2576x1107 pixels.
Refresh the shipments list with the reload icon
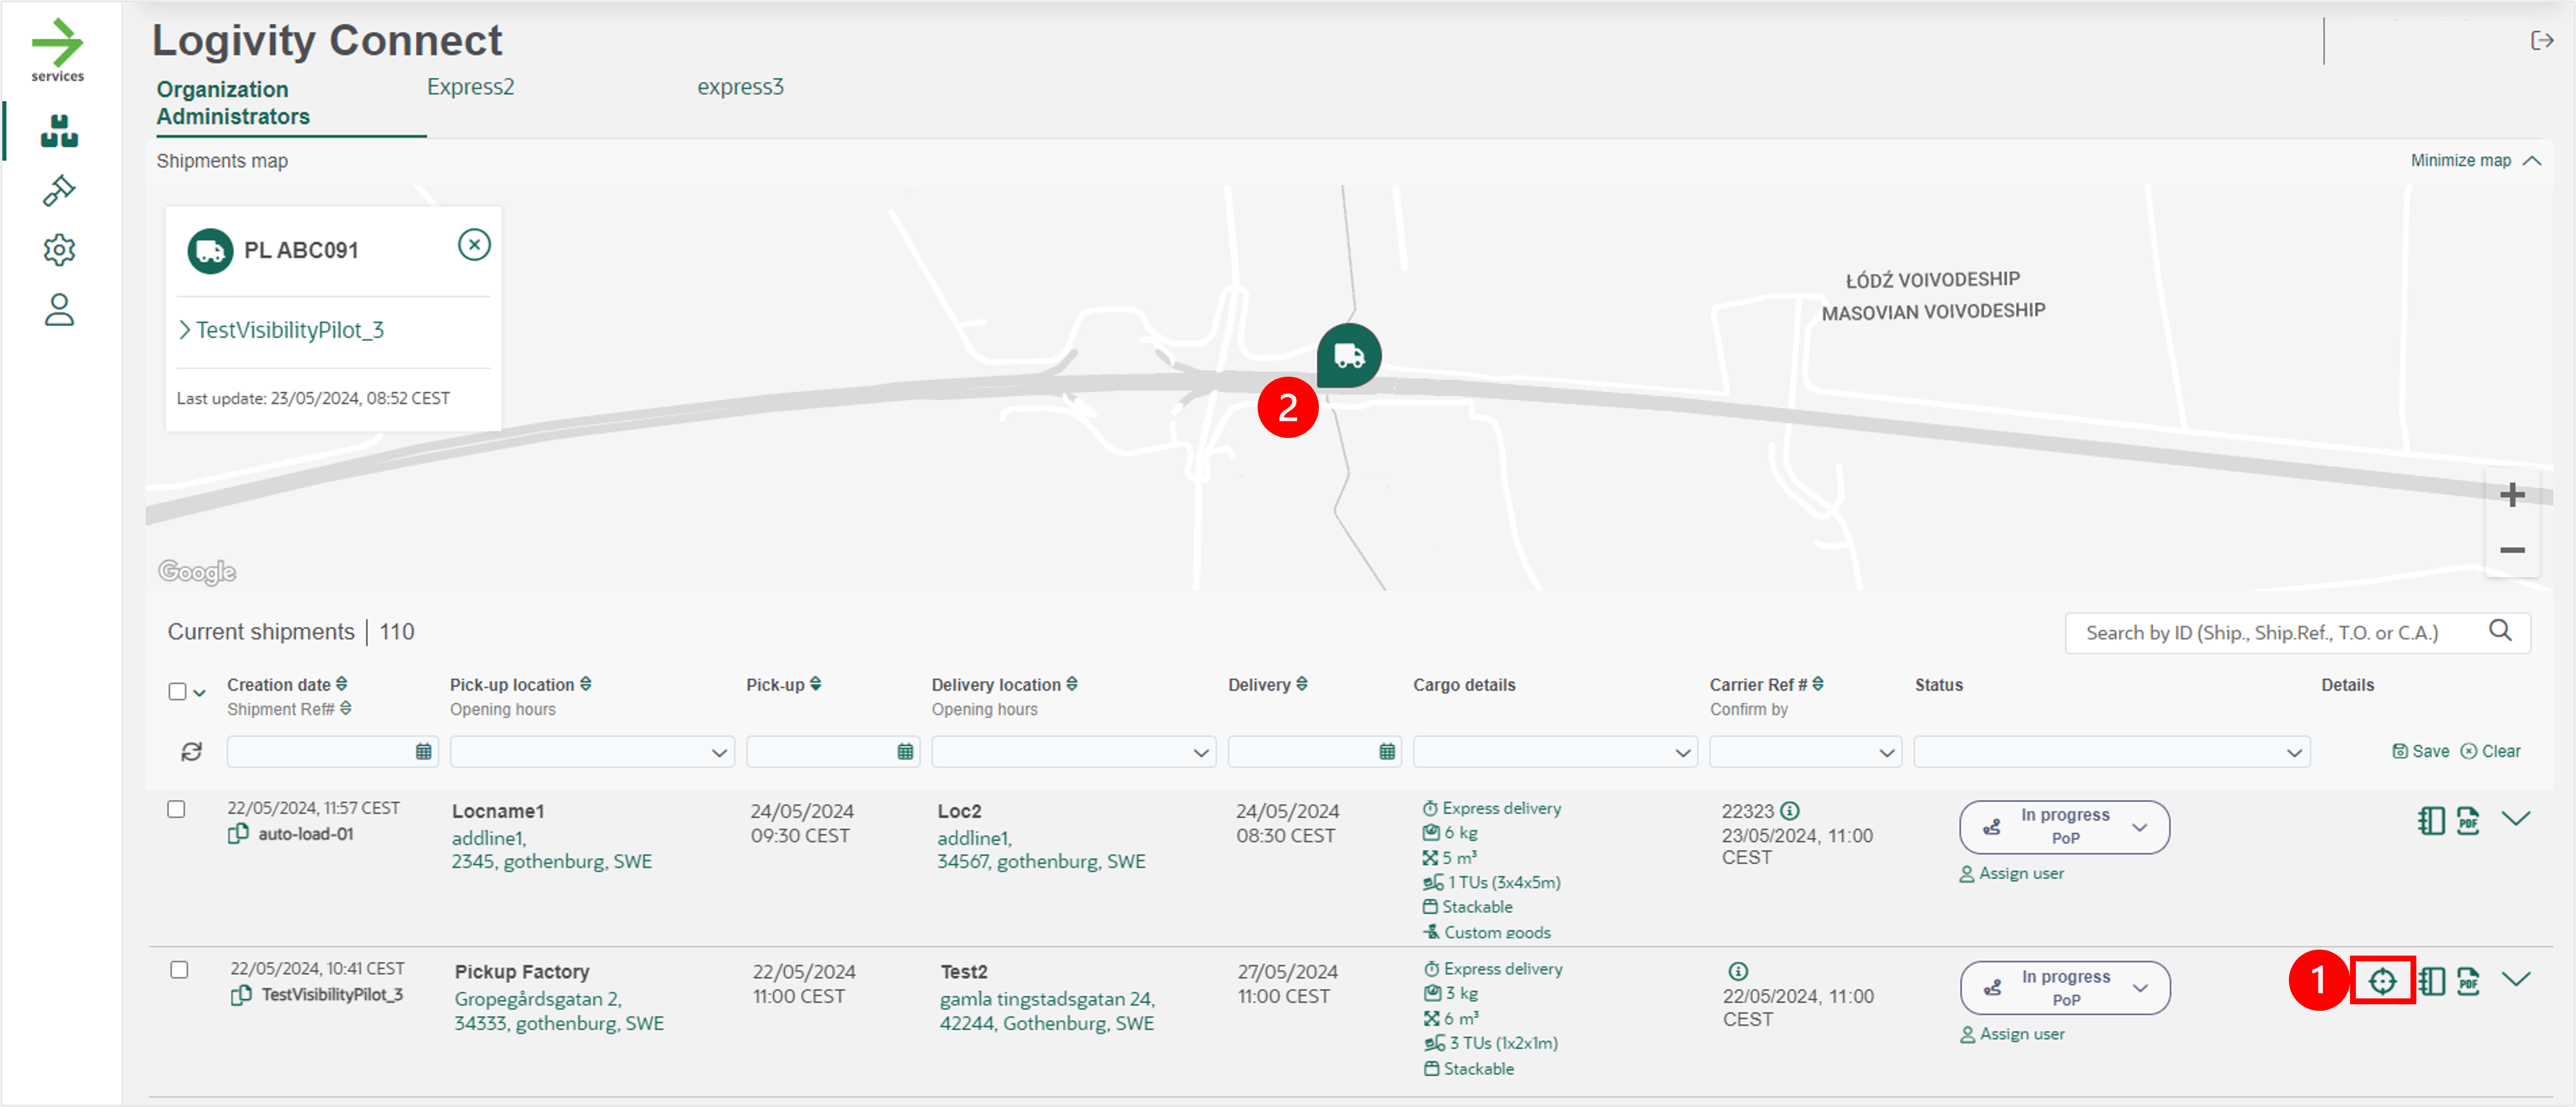pyautogui.click(x=192, y=751)
